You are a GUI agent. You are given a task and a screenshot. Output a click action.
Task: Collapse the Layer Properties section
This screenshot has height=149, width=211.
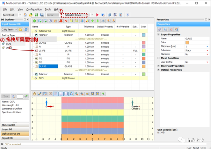[x=158, y=34]
